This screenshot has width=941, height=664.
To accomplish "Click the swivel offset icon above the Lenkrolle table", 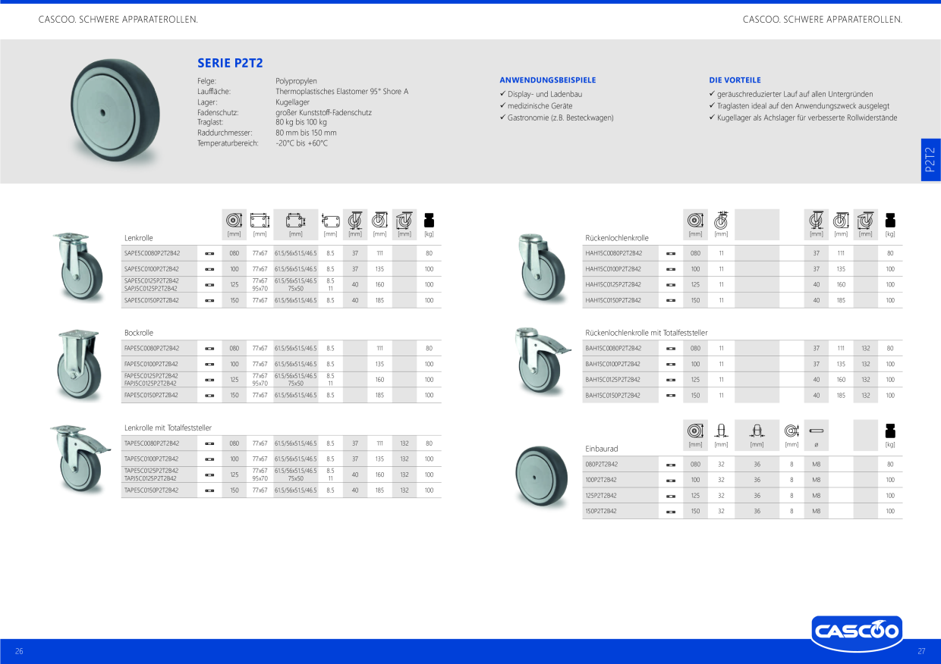I will click(x=354, y=220).
